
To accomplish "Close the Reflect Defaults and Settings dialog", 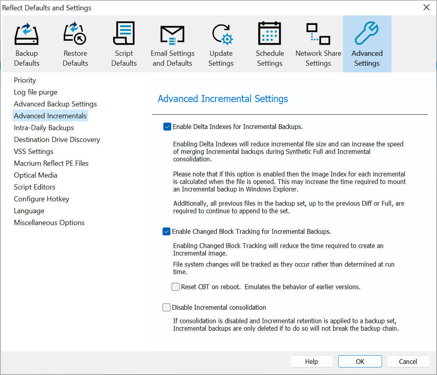I will coord(426,8).
